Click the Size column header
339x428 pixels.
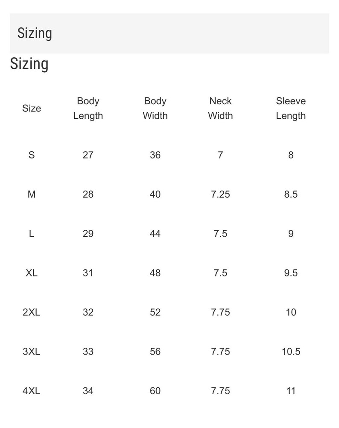click(32, 108)
